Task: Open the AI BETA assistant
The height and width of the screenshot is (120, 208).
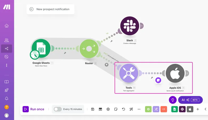Action: pos(190,100)
